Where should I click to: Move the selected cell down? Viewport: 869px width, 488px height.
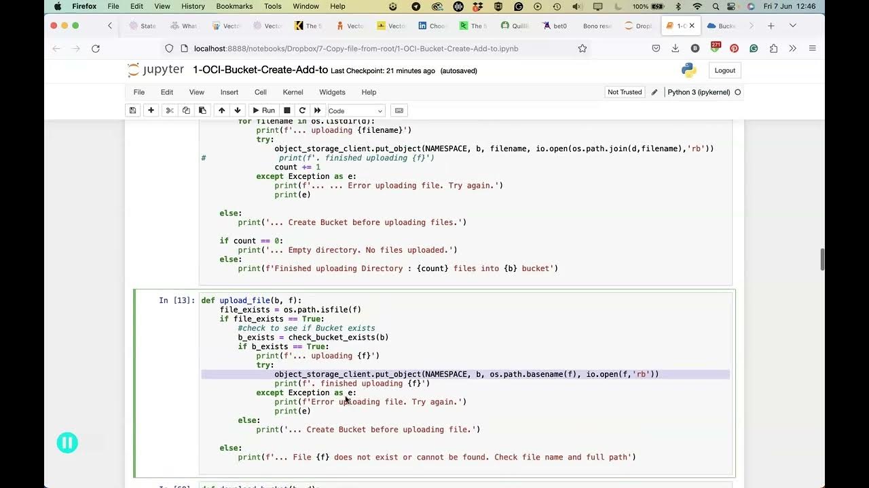(x=238, y=110)
